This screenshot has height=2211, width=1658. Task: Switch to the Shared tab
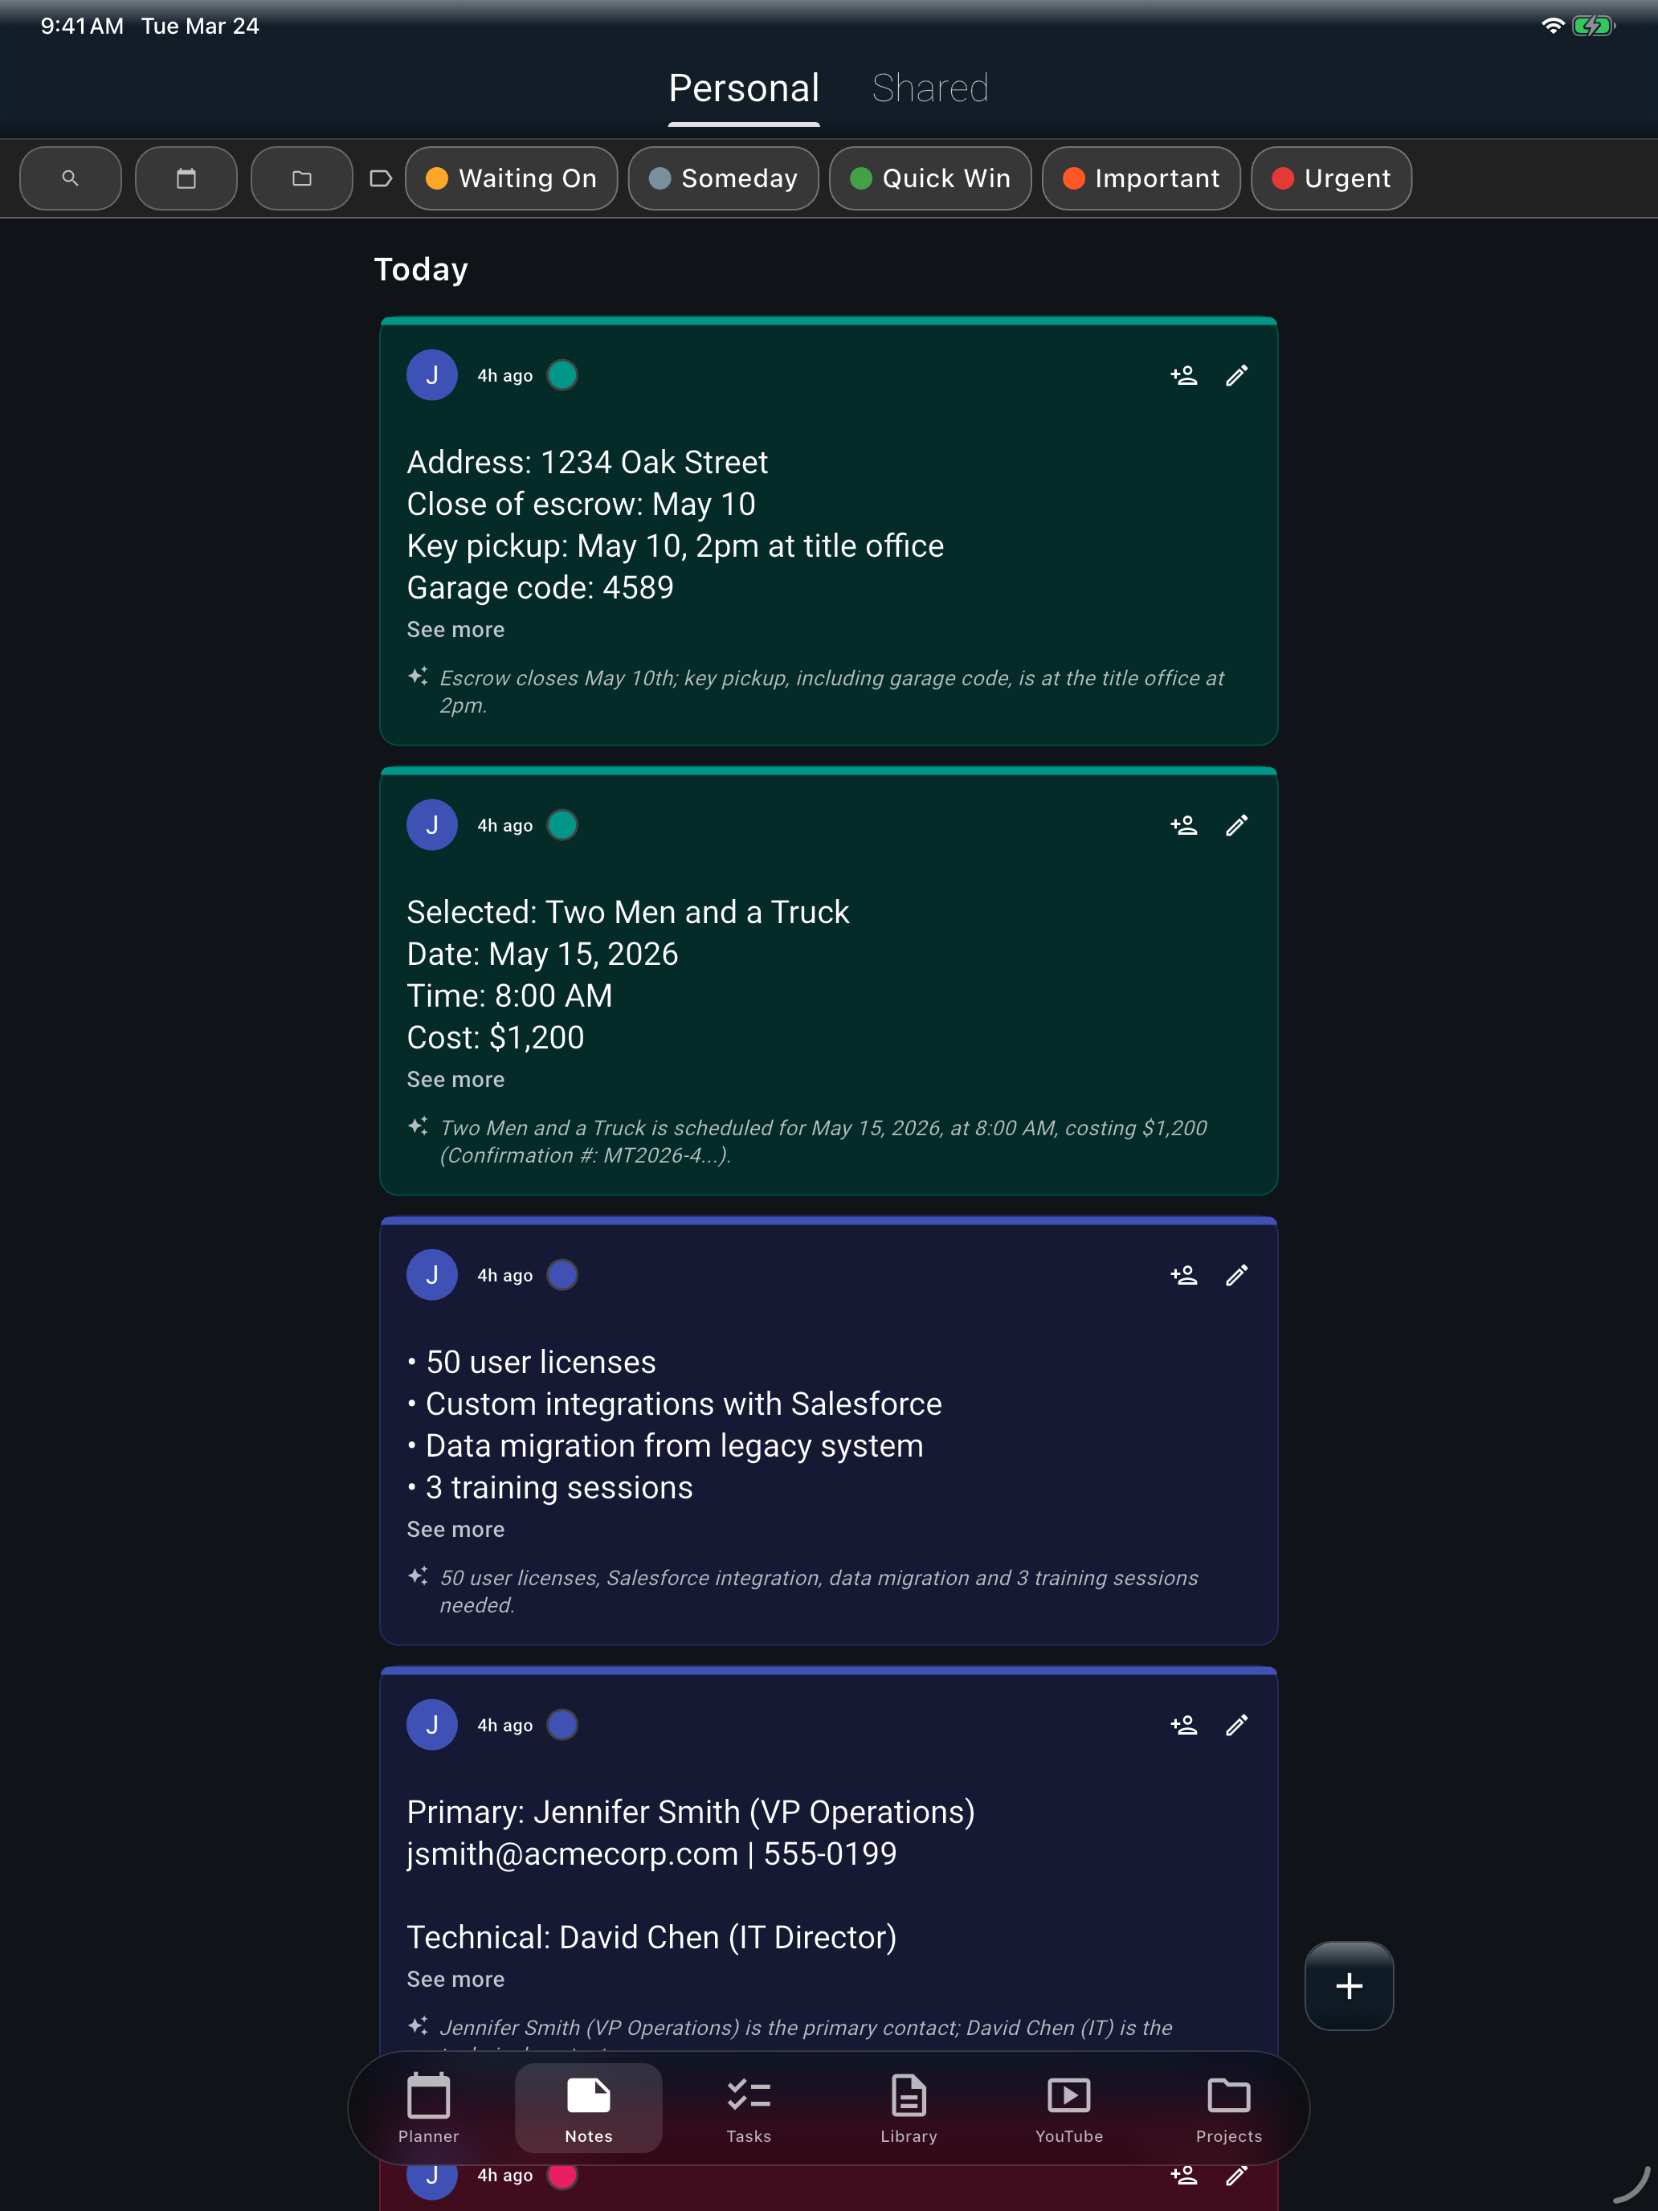tap(929, 88)
